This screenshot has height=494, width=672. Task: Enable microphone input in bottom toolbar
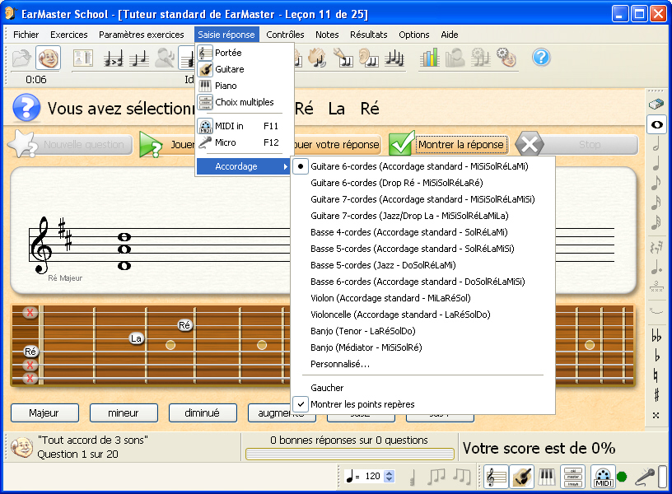645,477
